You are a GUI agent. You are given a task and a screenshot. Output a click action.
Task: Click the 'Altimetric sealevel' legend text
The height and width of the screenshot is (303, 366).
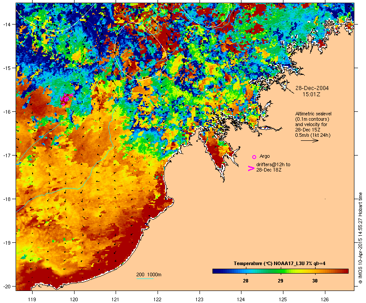(313, 114)
